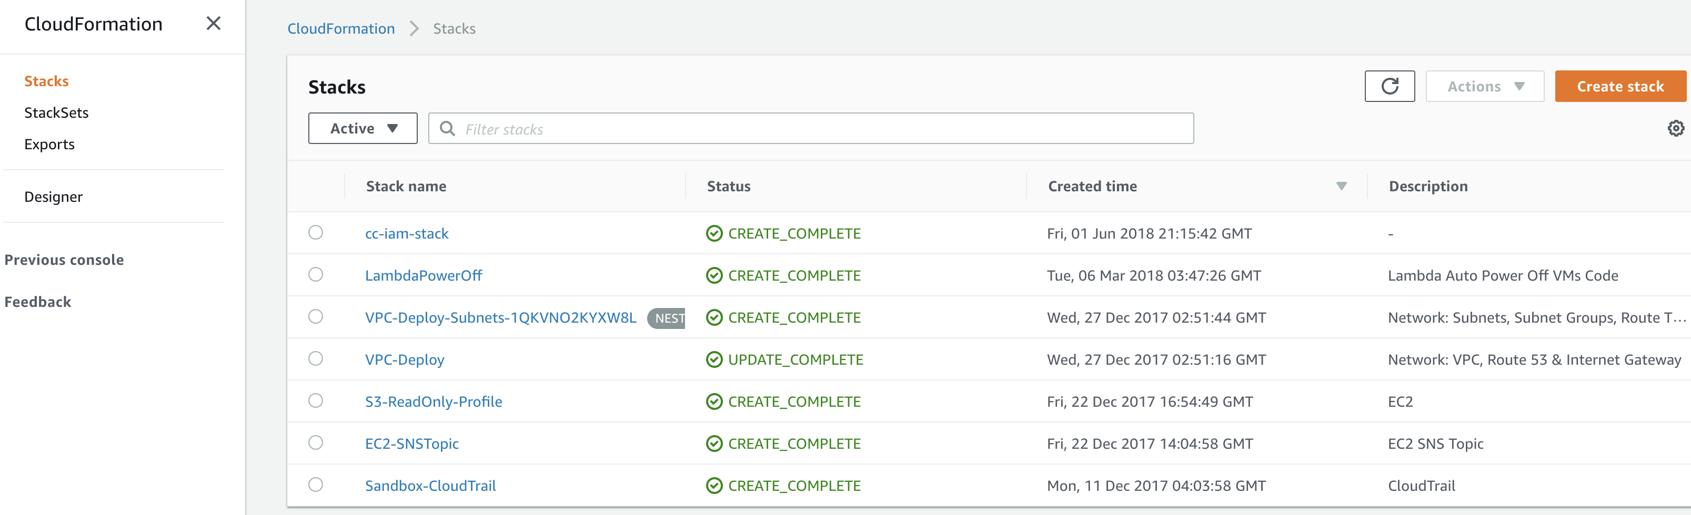Viewport: 1691px width, 515px height.
Task: Open the table preferences gear icon
Action: pos(1675,129)
